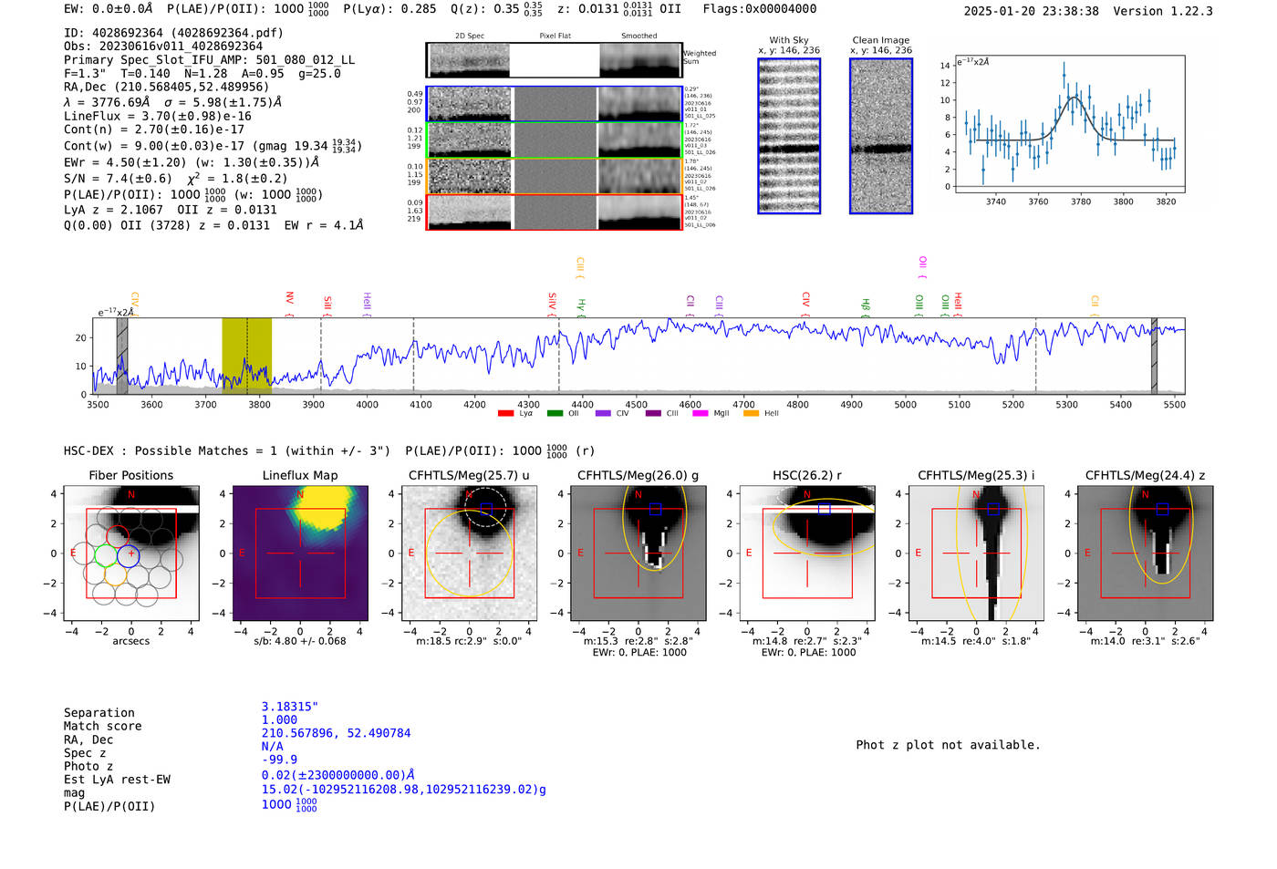Screen dimensions: 1277x869
Task: Click the ID: 4028692364 line
Action: (x=173, y=33)
